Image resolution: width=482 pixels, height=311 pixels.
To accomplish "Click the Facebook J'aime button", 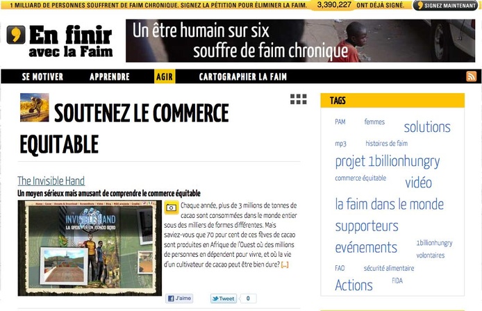I will point(179,299).
